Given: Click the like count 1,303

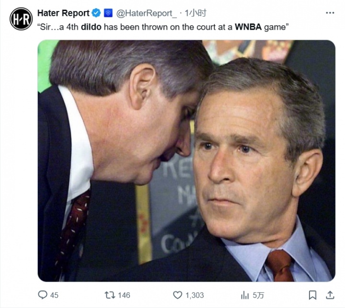Looking at the screenshot, I should (x=195, y=295).
